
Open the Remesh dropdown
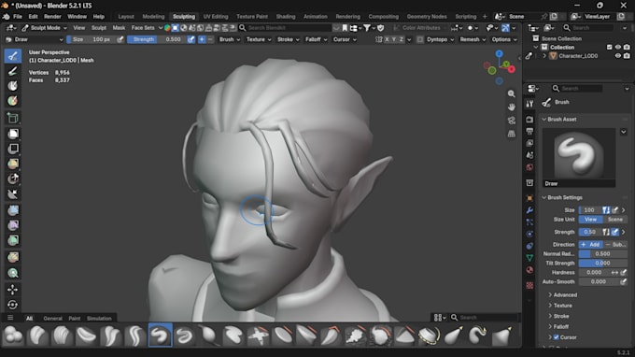pos(473,39)
